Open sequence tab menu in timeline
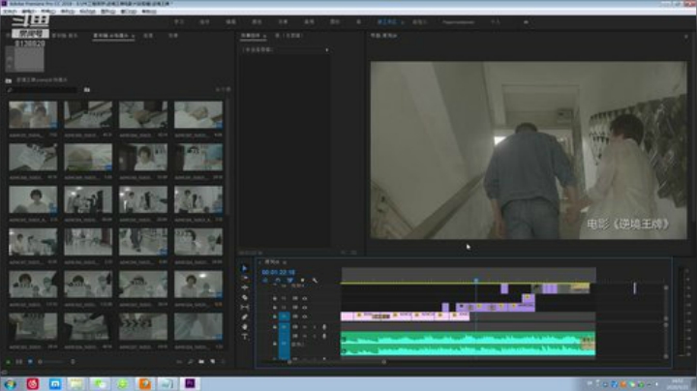697x391 pixels. [x=285, y=262]
